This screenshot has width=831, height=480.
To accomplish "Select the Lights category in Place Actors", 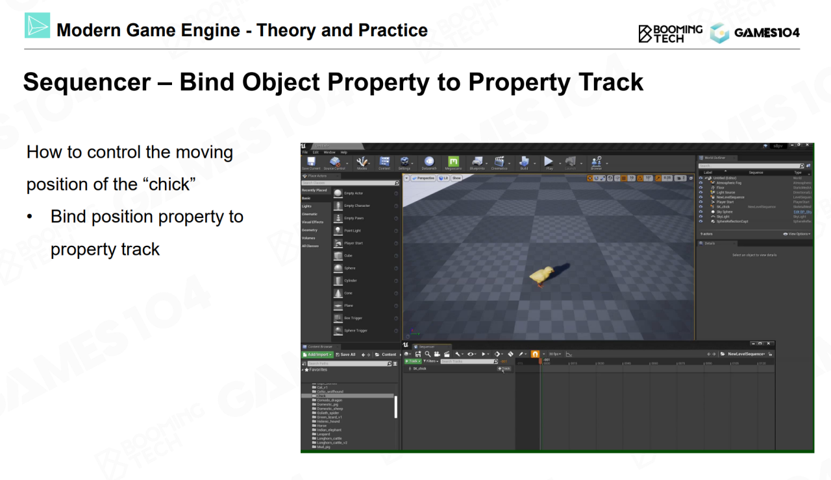I will click(x=306, y=206).
